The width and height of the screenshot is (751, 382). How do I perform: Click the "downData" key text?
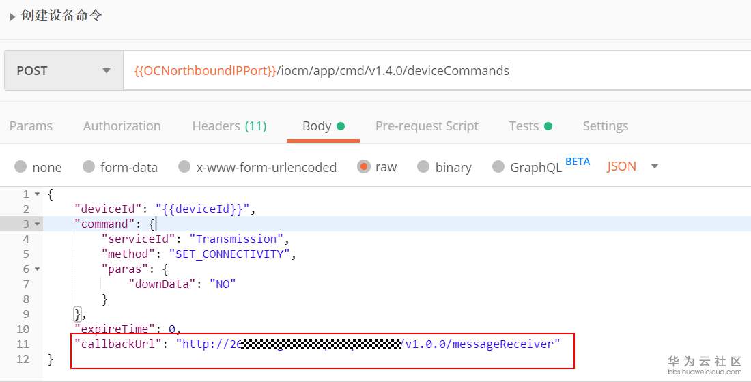[162, 284]
